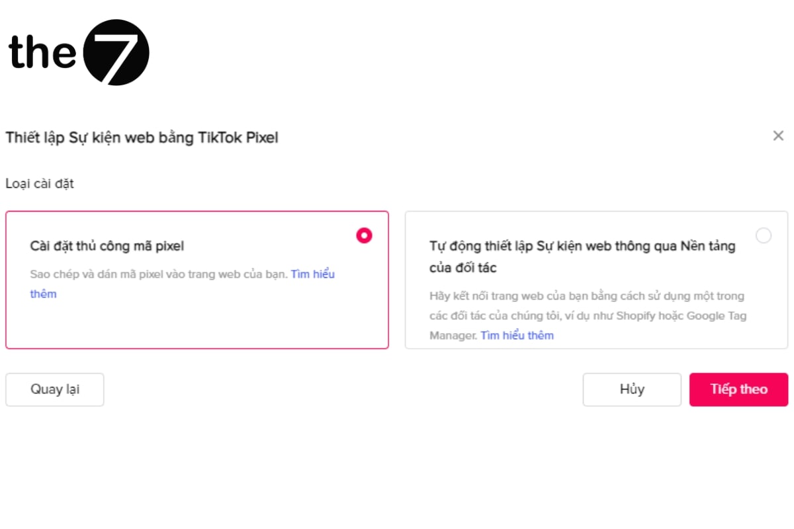Click the "Loại cài đặt" label
Viewport: 794px width, 529px height.
(40, 184)
